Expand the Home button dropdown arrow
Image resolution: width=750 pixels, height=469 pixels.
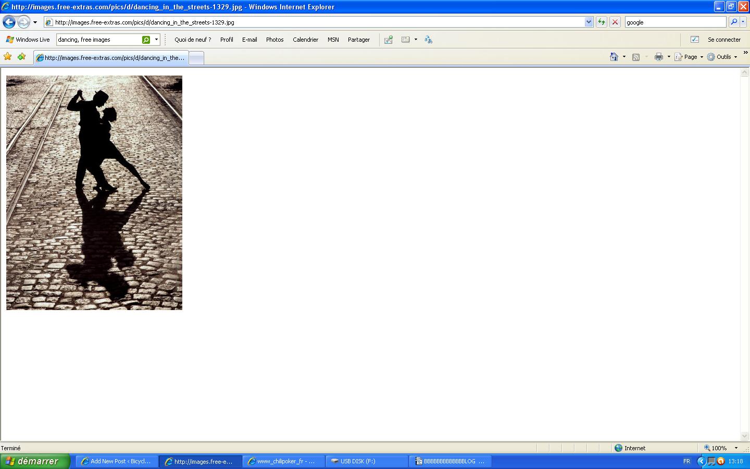tap(624, 57)
